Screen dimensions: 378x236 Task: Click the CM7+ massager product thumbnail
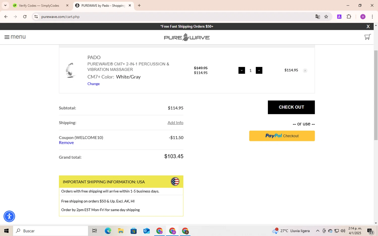[70, 70]
